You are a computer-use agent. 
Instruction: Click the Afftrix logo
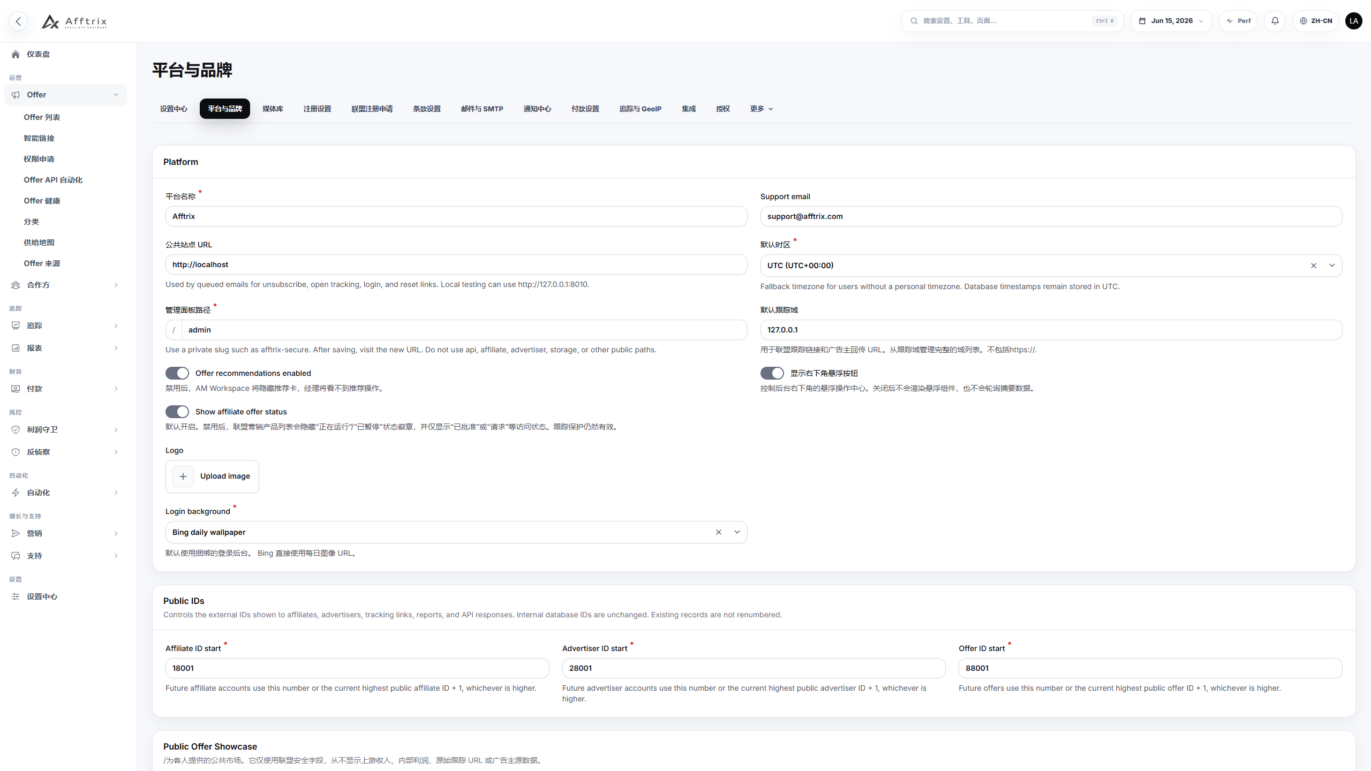point(74,21)
